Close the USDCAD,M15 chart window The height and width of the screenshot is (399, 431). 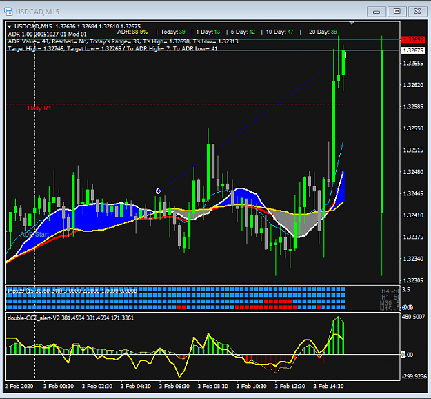pos(417,12)
